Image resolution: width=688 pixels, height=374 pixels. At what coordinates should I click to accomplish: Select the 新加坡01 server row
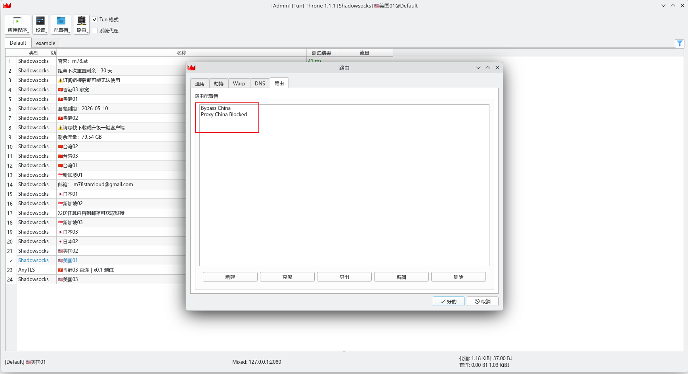(101, 175)
